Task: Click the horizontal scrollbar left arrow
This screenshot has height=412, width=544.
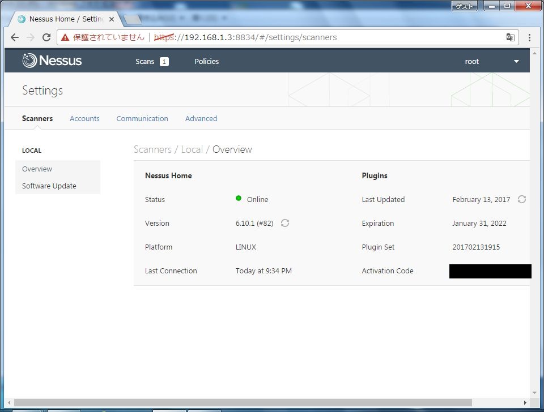Action: point(9,402)
